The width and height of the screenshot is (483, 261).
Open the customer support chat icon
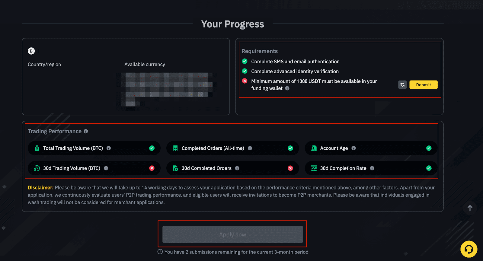coord(469,249)
